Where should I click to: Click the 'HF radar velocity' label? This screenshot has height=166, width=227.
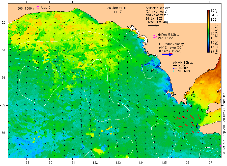(x=172, y=44)
